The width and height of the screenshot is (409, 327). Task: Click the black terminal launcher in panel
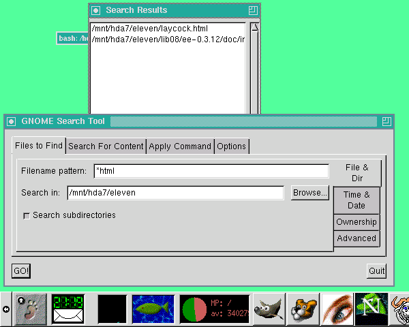(111, 310)
